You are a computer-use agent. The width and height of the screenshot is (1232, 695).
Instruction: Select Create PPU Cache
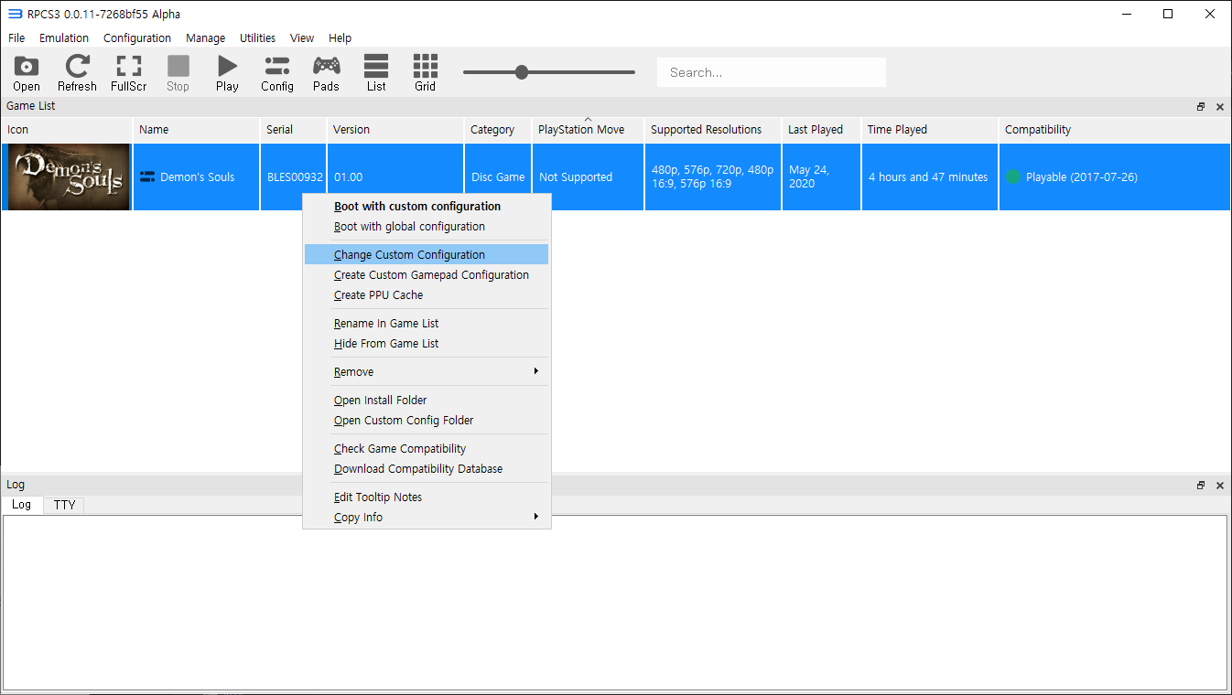427,295
